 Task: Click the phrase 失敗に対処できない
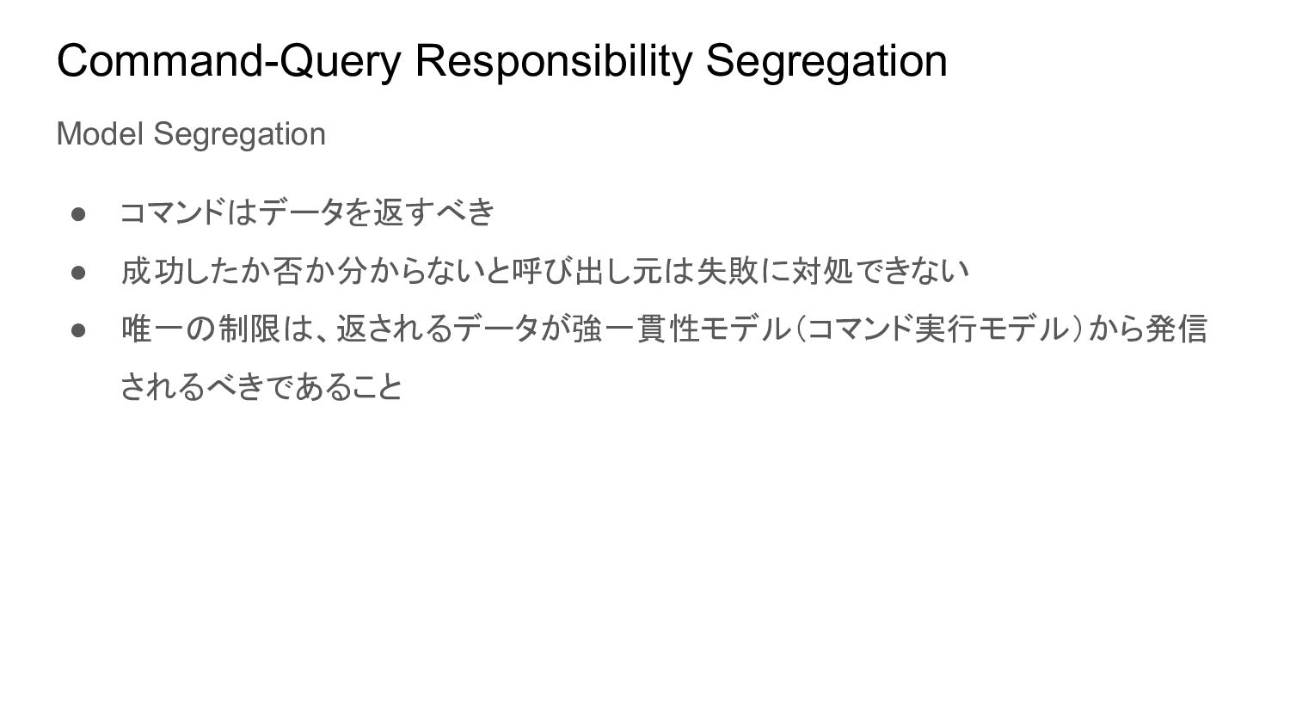[x=832, y=271]
